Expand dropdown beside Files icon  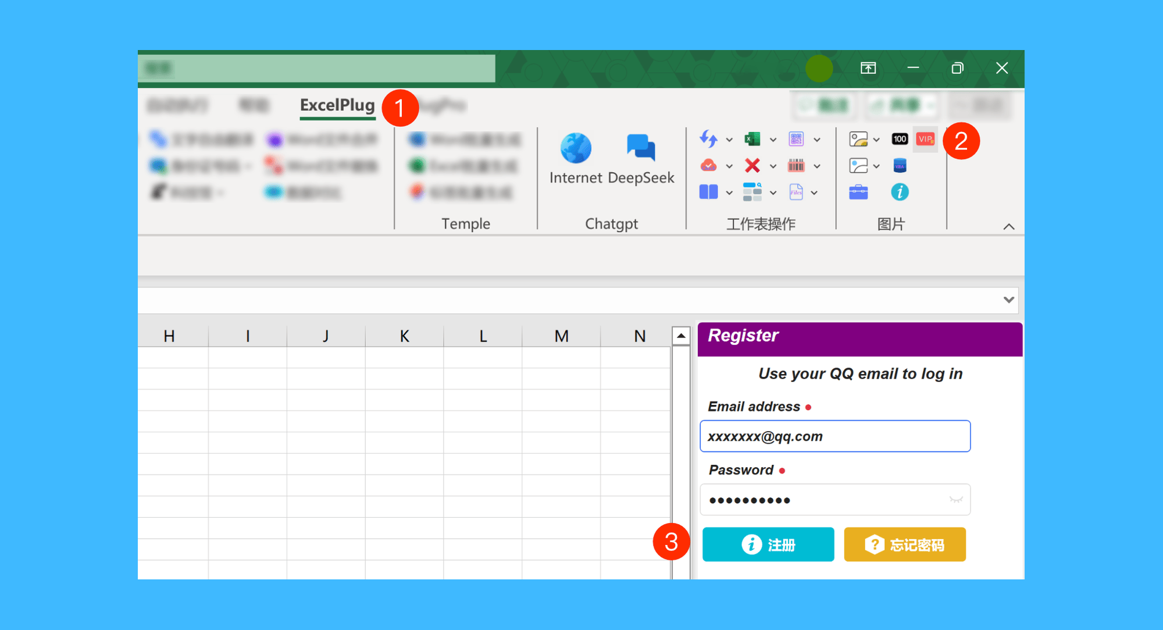point(815,193)
